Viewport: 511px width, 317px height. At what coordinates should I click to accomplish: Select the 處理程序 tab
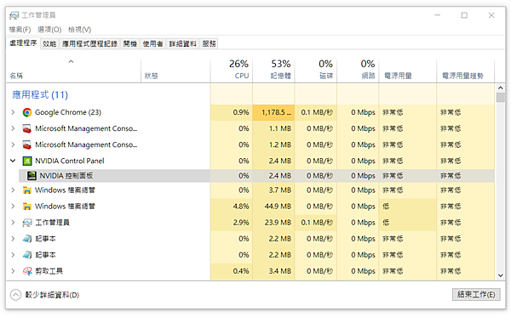pos(23,43)
